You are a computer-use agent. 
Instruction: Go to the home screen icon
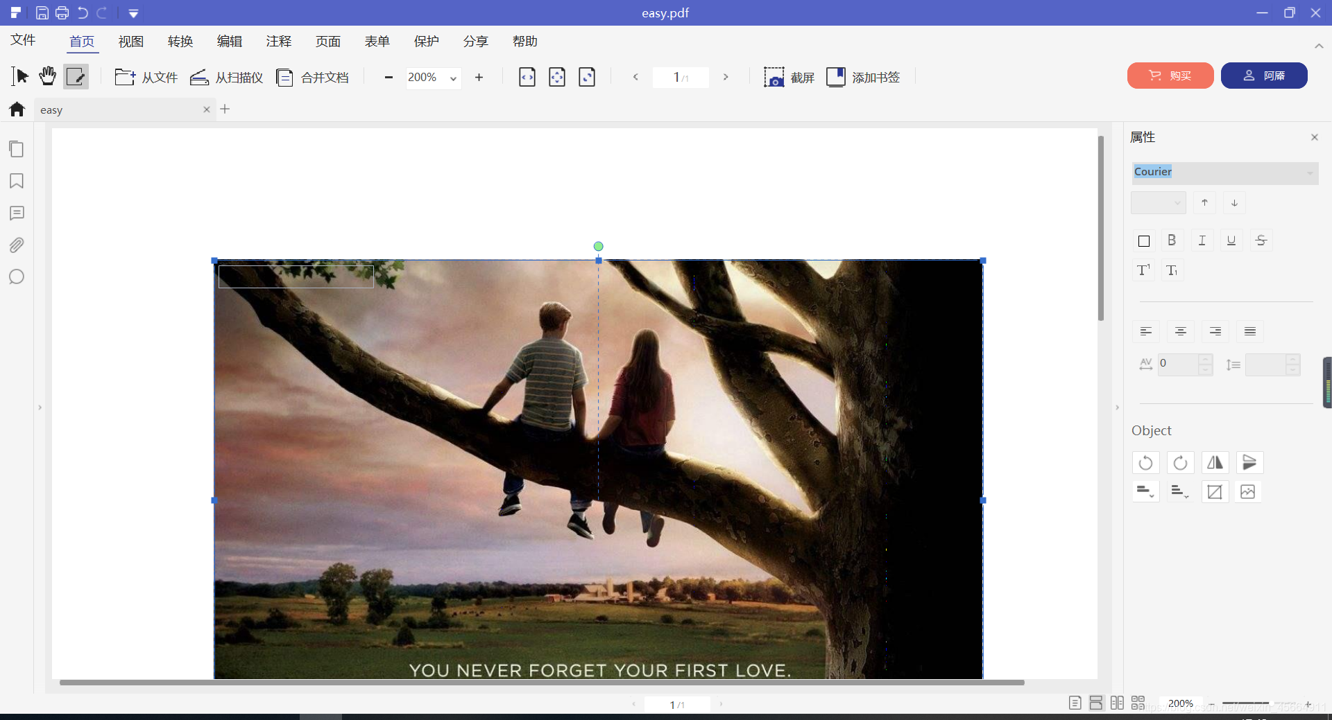pyautogui.click(x=17, y=109)
